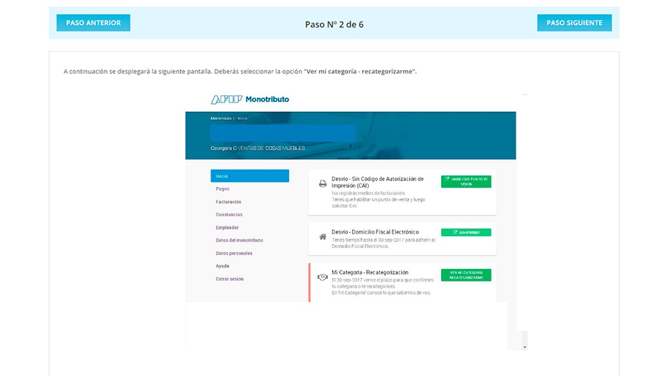Viewport: 669px width, 376px height.
Task: Advance with PASO SIGUIENTE button
Action: (574, 23)
